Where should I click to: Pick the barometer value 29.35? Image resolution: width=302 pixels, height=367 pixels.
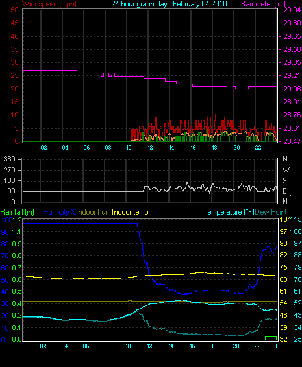click(292, 62)
